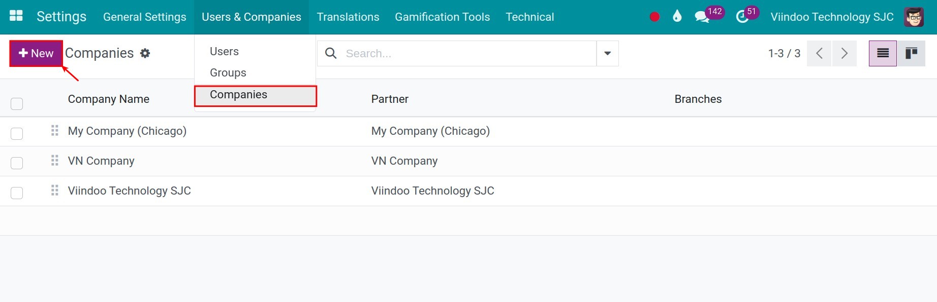Open Gamification Tools menu

tap(443, 17)
